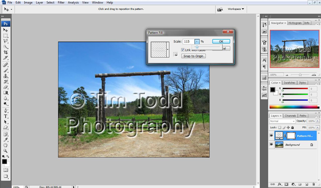Select the Brush tool
The height and width of the screenshot is (188, 321).
point(5,70)
